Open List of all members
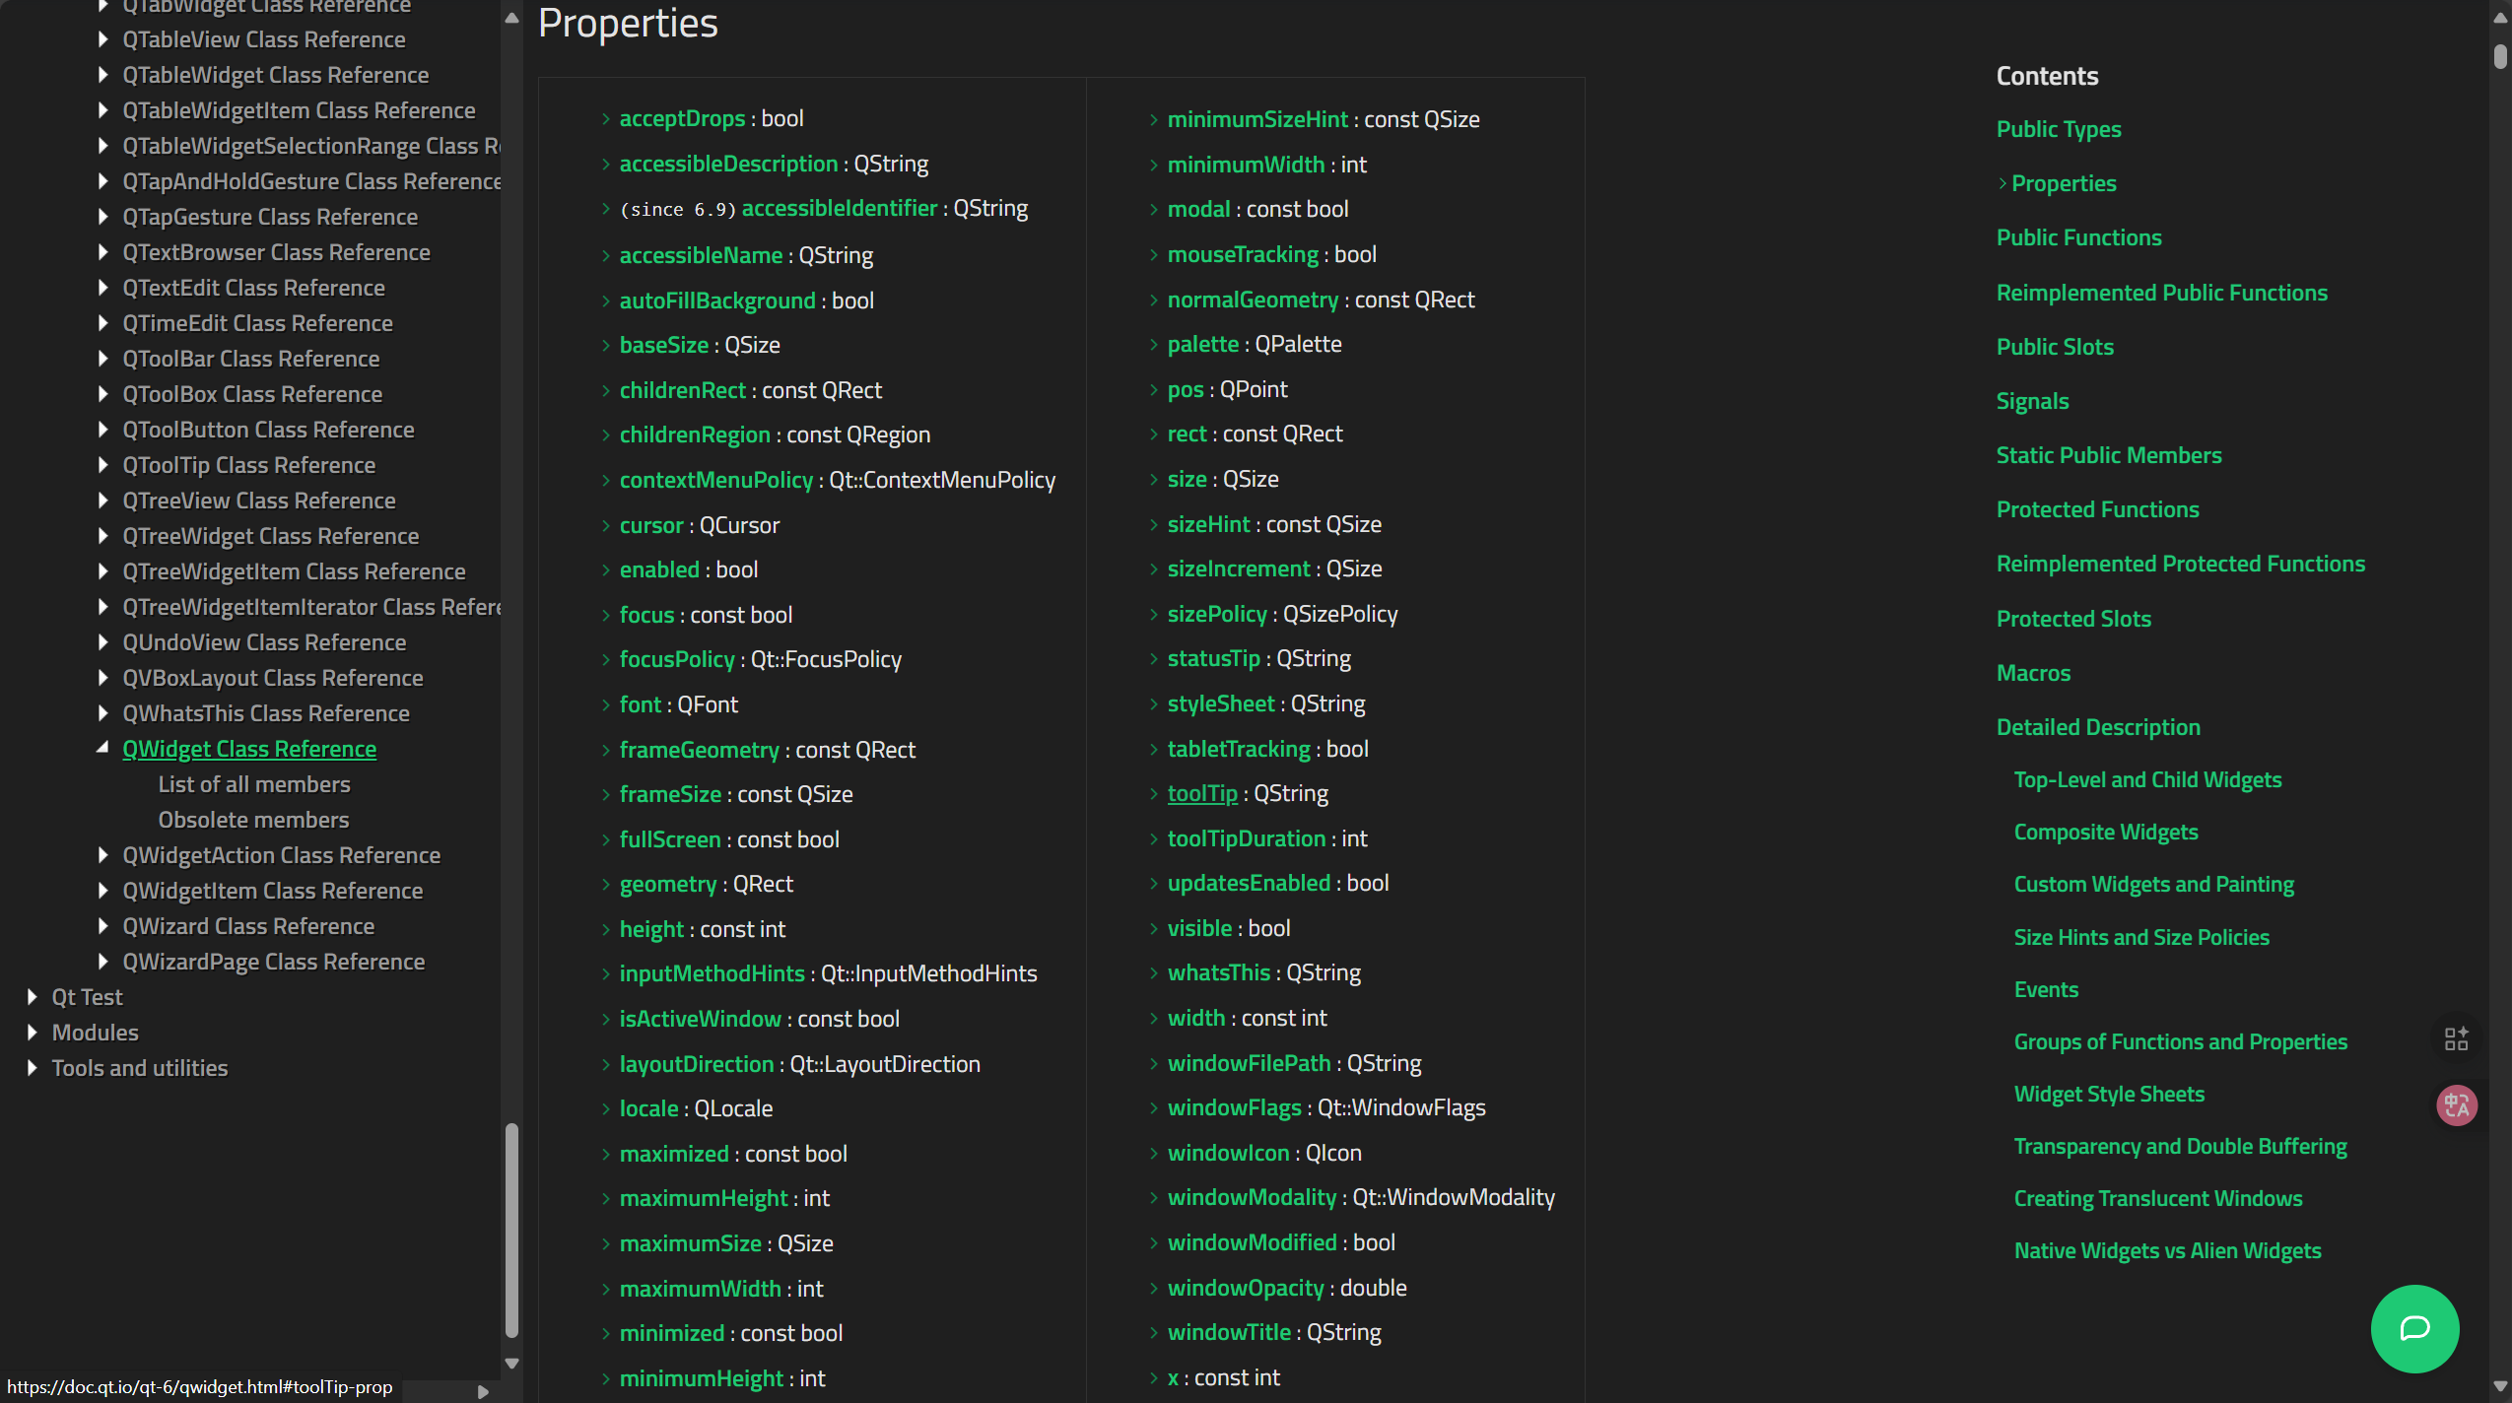This screenshot has height=1403, width=2512. [x=254, y=784]
